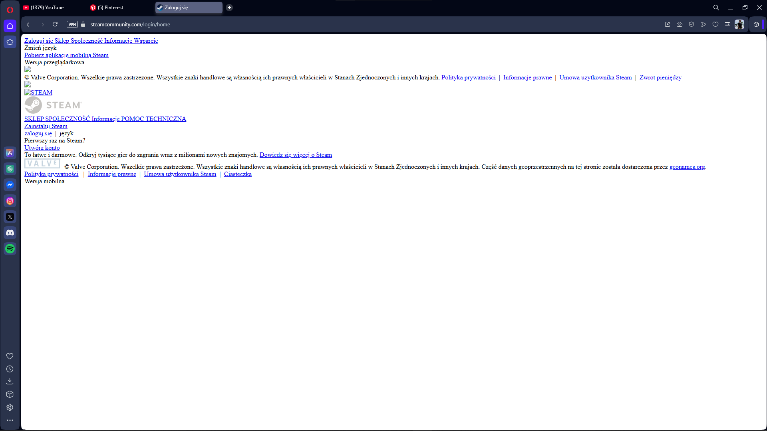Open geonames.org link

point(687,167)
